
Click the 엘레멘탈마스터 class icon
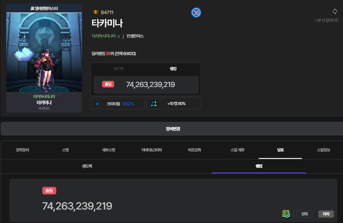click(32, 9)
